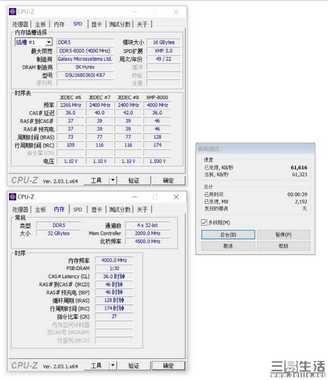This screenshot has width=328, height=380.
Task: Cancel the benchmark with 取消 button
Action: [228, 246]
